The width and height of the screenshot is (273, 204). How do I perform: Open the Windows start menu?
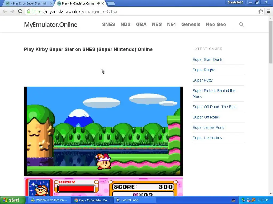coord(13,200)
